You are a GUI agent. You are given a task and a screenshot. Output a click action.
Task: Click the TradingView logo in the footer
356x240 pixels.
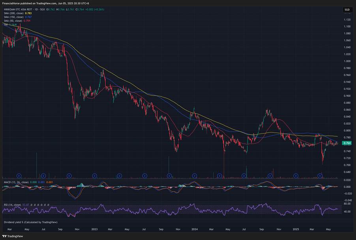pyautogui.click(x=13, y=236)
